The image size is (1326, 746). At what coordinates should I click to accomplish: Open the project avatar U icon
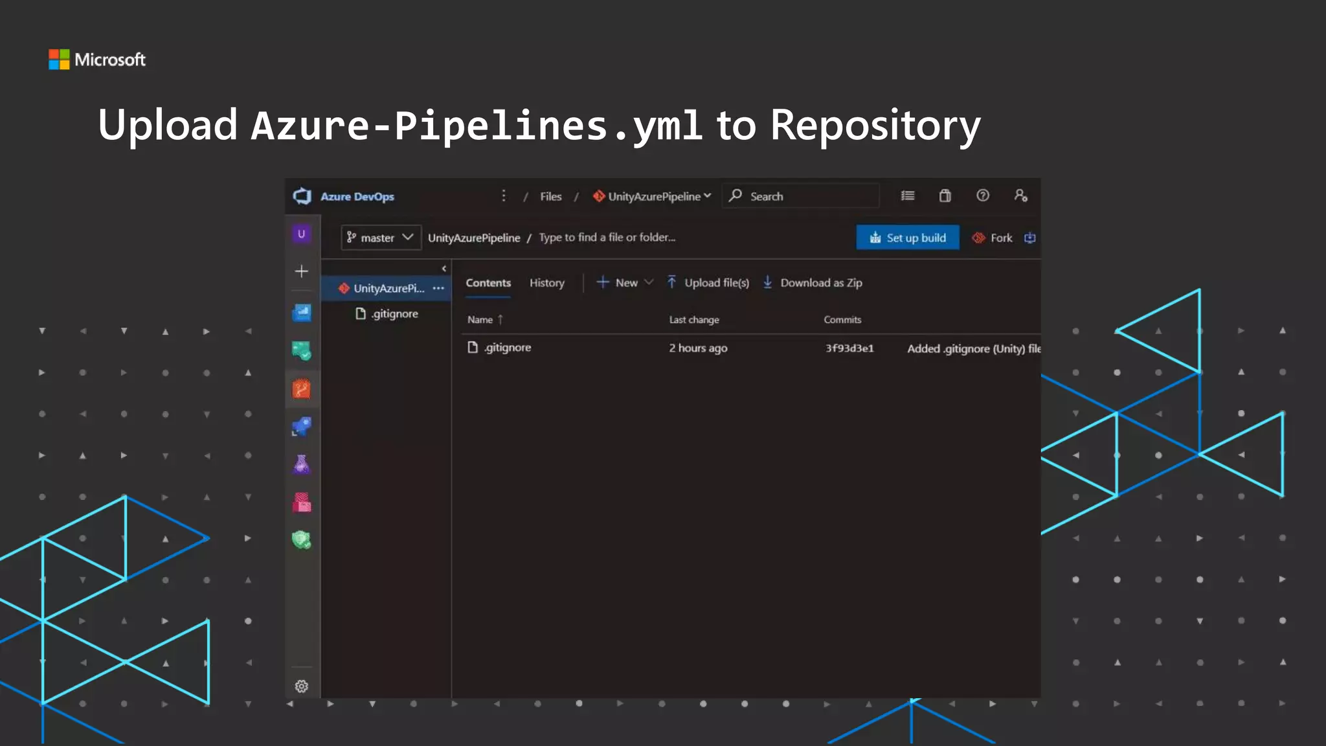tap(301, 234)
